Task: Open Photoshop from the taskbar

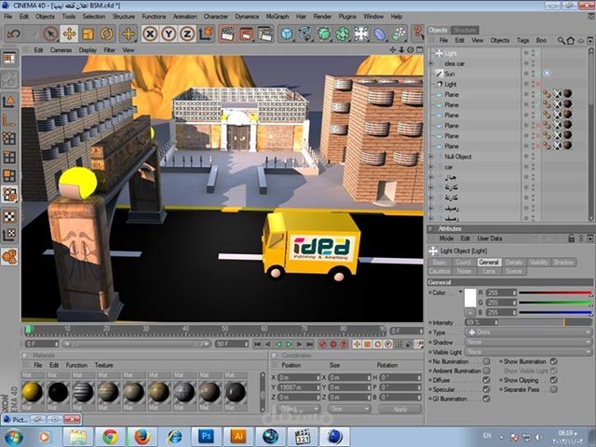Action: pyautogui.click(x=207, y=436)
